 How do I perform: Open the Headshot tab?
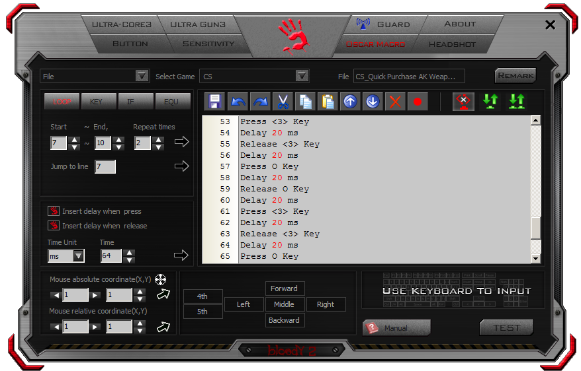coord(452,44)
